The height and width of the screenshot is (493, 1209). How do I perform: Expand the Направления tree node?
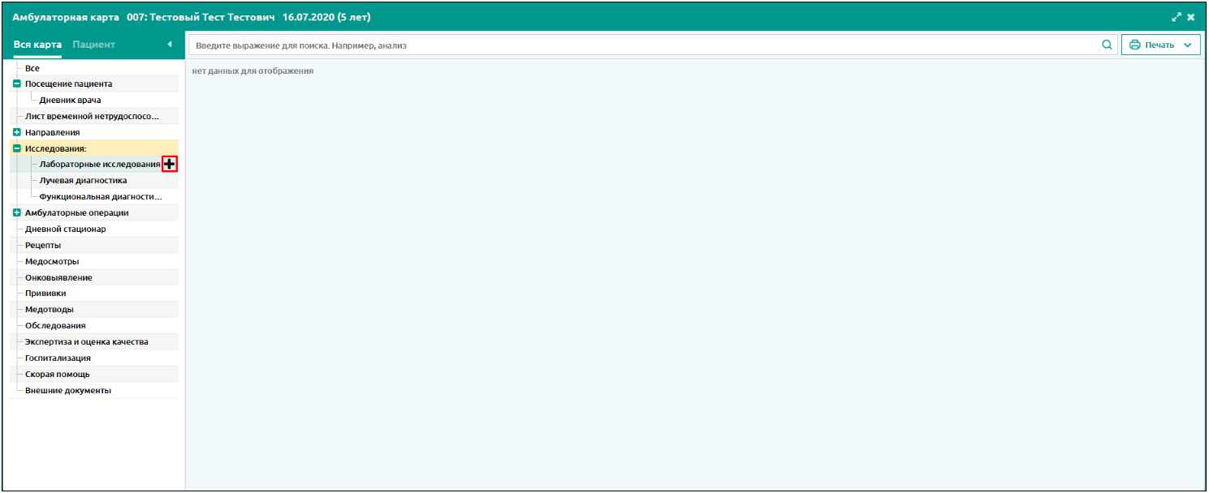pos(17,132)
